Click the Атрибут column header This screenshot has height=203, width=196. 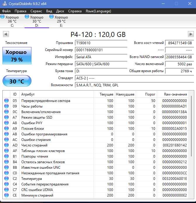[x=56, y=94]
